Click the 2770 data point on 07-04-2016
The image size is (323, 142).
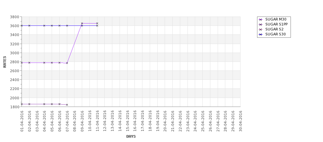[67, 63]
